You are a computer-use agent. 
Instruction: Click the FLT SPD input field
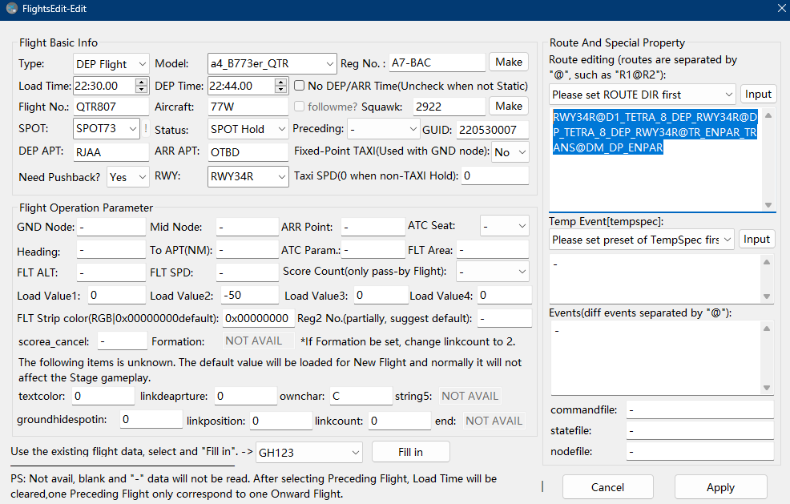point(247,272)
